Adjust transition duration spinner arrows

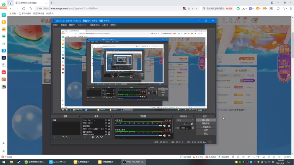coord(193,128)
